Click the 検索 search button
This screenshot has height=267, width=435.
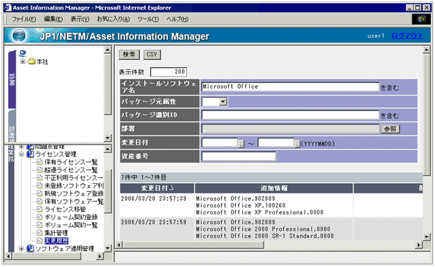[128, 55]
